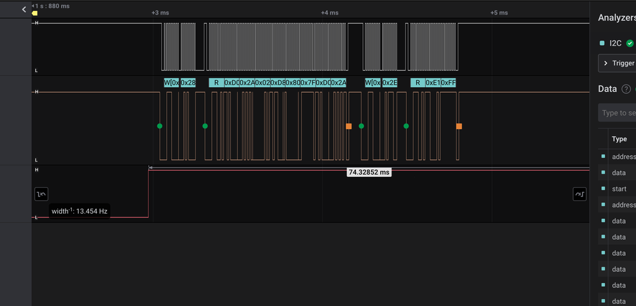Click the +5 ms time ruler label
The height and width of the screenshot is (306, 636).
[499, 13]
